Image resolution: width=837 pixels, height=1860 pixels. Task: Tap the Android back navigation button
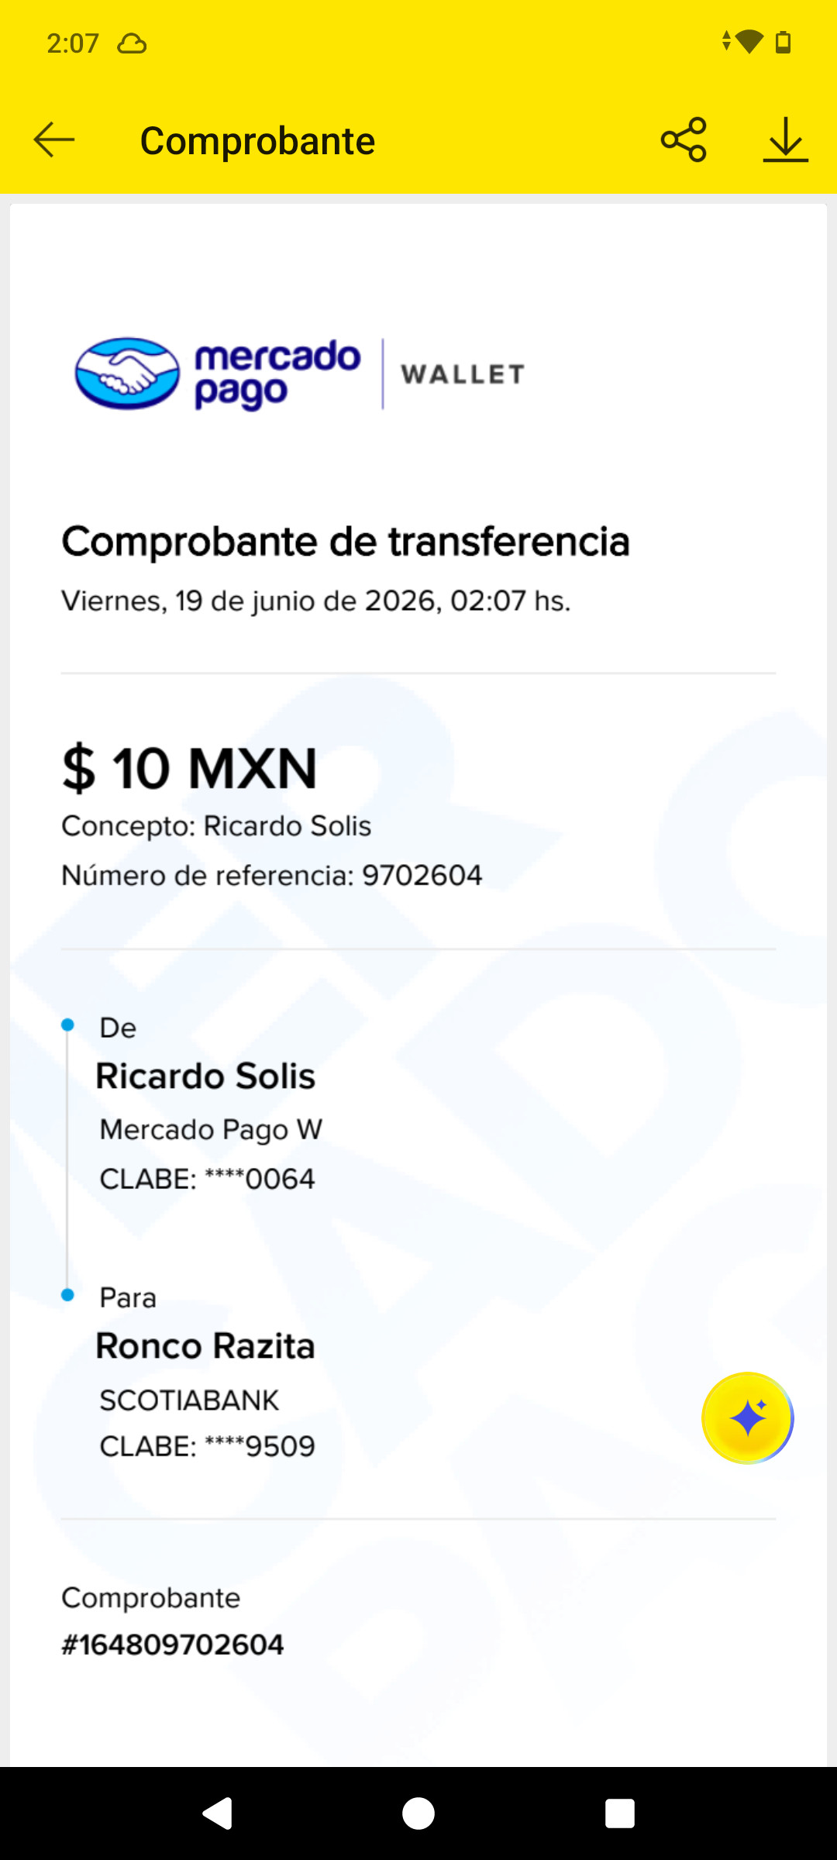pos(217,1813)
